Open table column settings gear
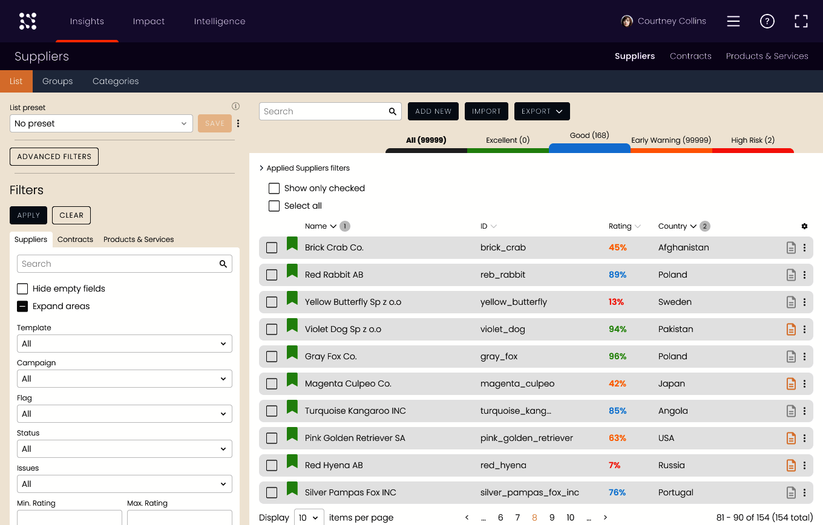Screen dimensions: 823x525 804,226
